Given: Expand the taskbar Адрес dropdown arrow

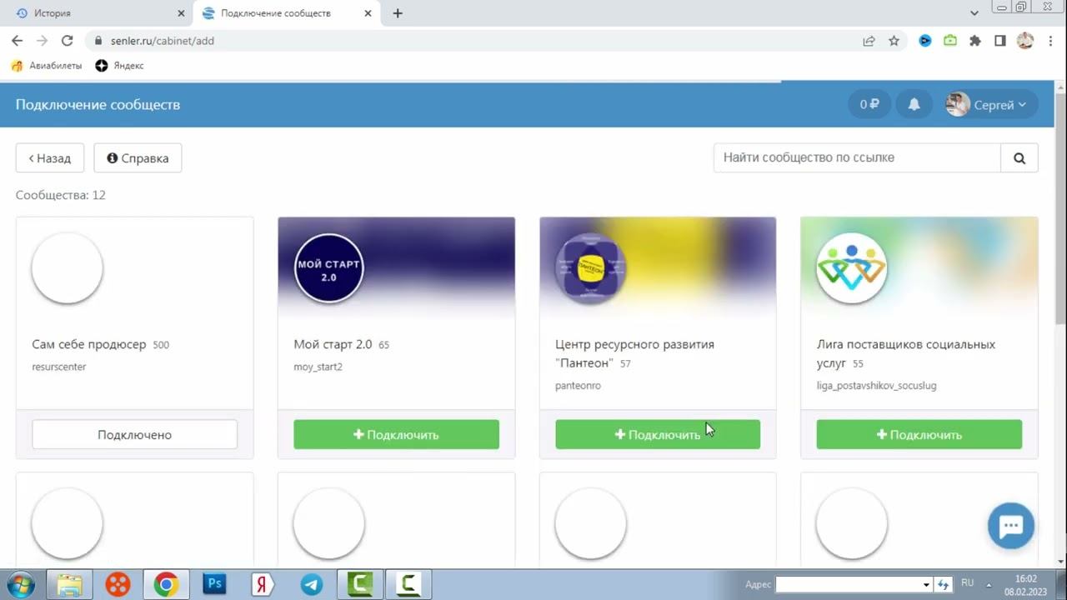Looking at the screenshot, I should 925,585.
